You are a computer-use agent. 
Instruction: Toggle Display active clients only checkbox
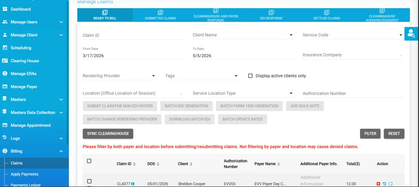point(250,76)
